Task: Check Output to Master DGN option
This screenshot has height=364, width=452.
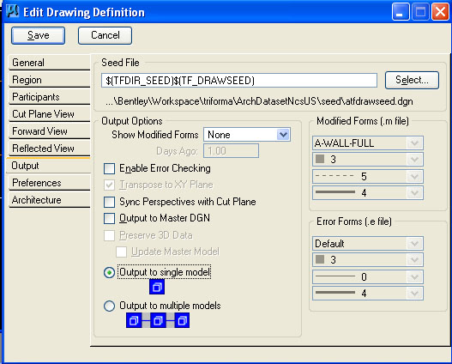Action: click(109, 218)
